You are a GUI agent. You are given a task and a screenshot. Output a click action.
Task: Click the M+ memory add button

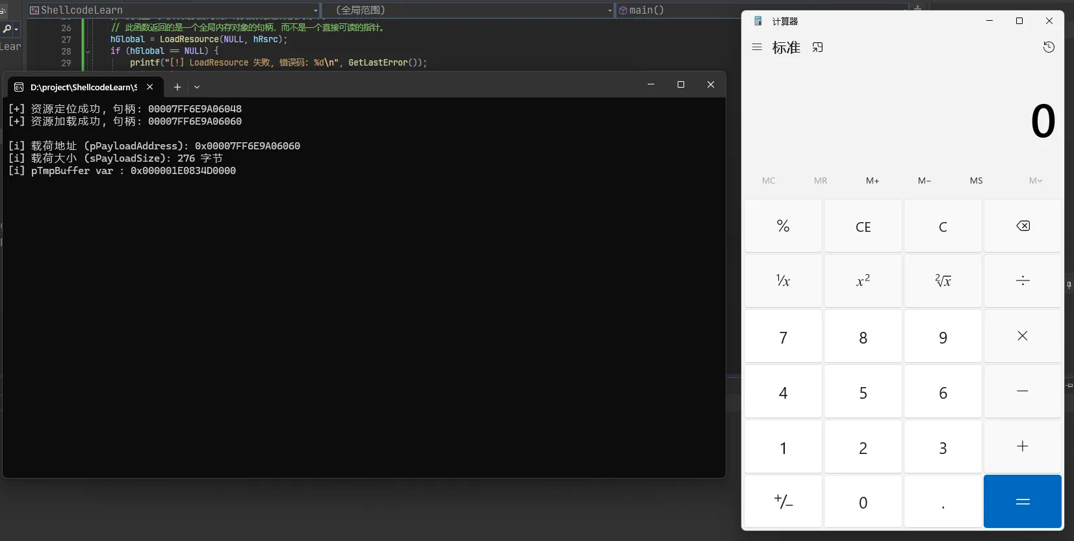pos(872,181)
